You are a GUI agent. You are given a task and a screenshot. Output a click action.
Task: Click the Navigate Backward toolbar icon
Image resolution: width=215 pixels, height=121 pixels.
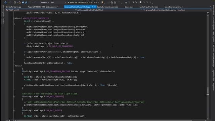coord(5,2)
